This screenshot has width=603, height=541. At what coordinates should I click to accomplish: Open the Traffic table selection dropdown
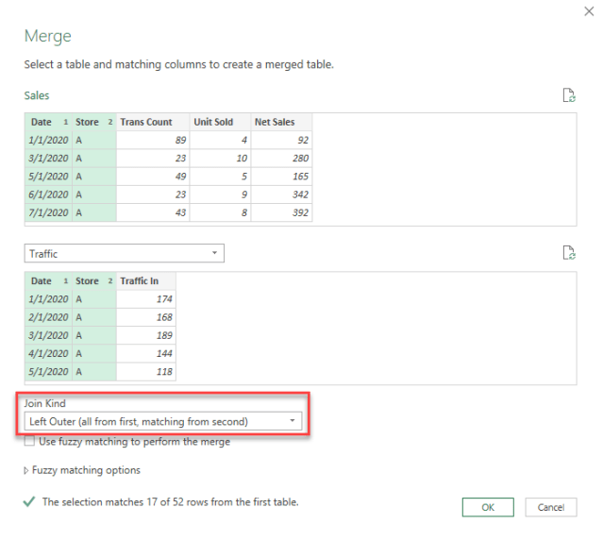(125, 253)
